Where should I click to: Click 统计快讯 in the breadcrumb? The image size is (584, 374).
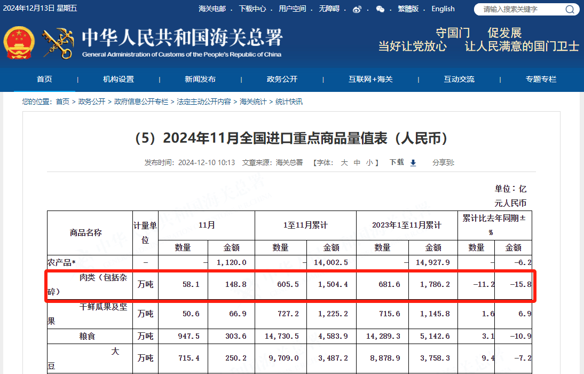pos(289,102)
